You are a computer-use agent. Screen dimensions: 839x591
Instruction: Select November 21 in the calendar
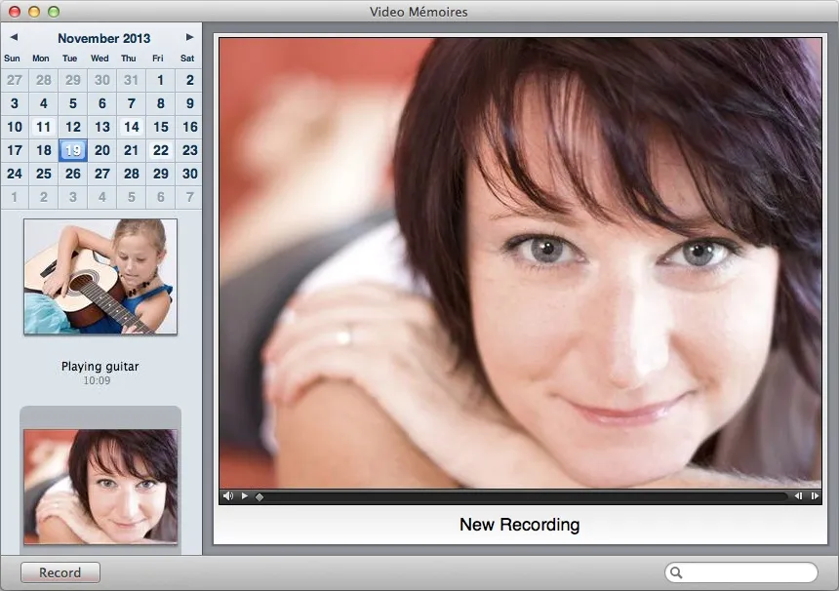click(131, 150)
